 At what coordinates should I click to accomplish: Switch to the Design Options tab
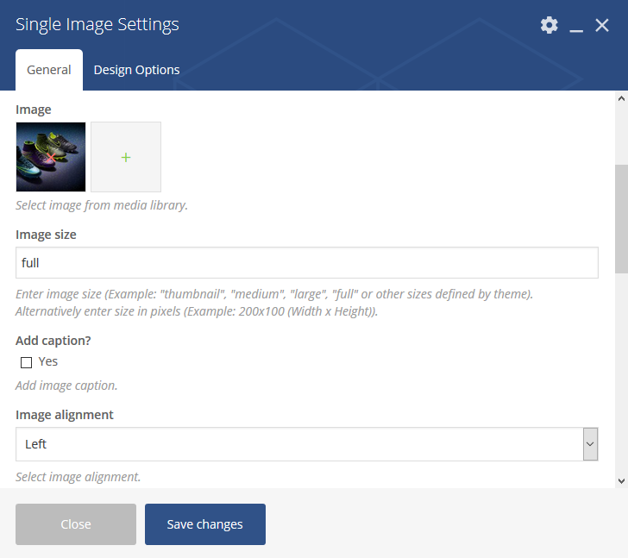[136, 70]
